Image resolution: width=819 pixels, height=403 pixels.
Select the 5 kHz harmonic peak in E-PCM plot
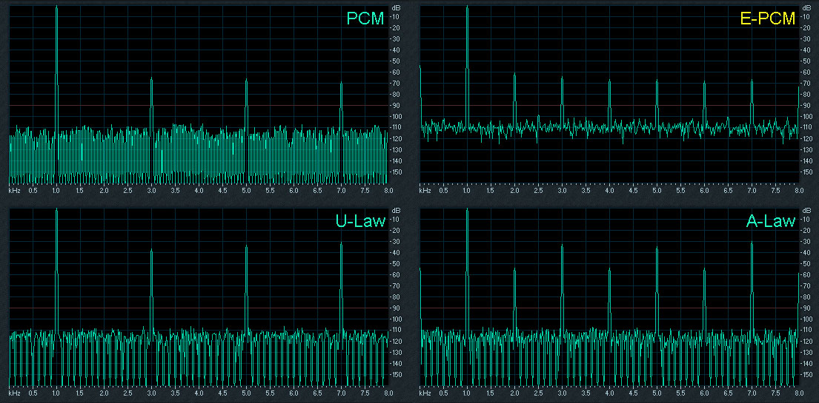(x=657, y=103)
